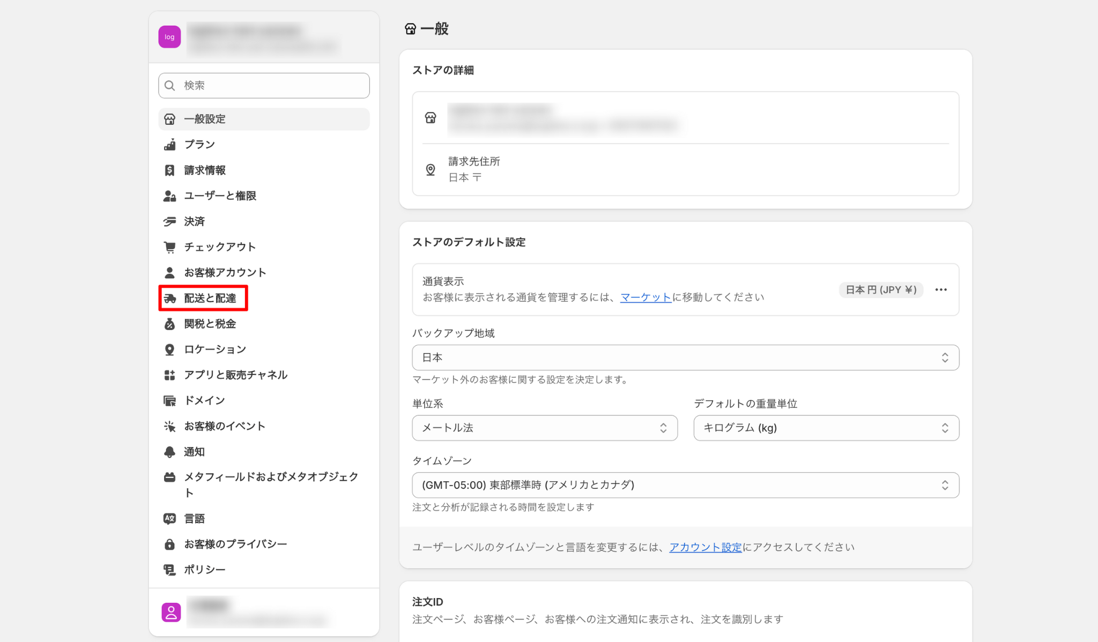Click the bell icon for 通知

pyautogui.click(x=170, y=452)
